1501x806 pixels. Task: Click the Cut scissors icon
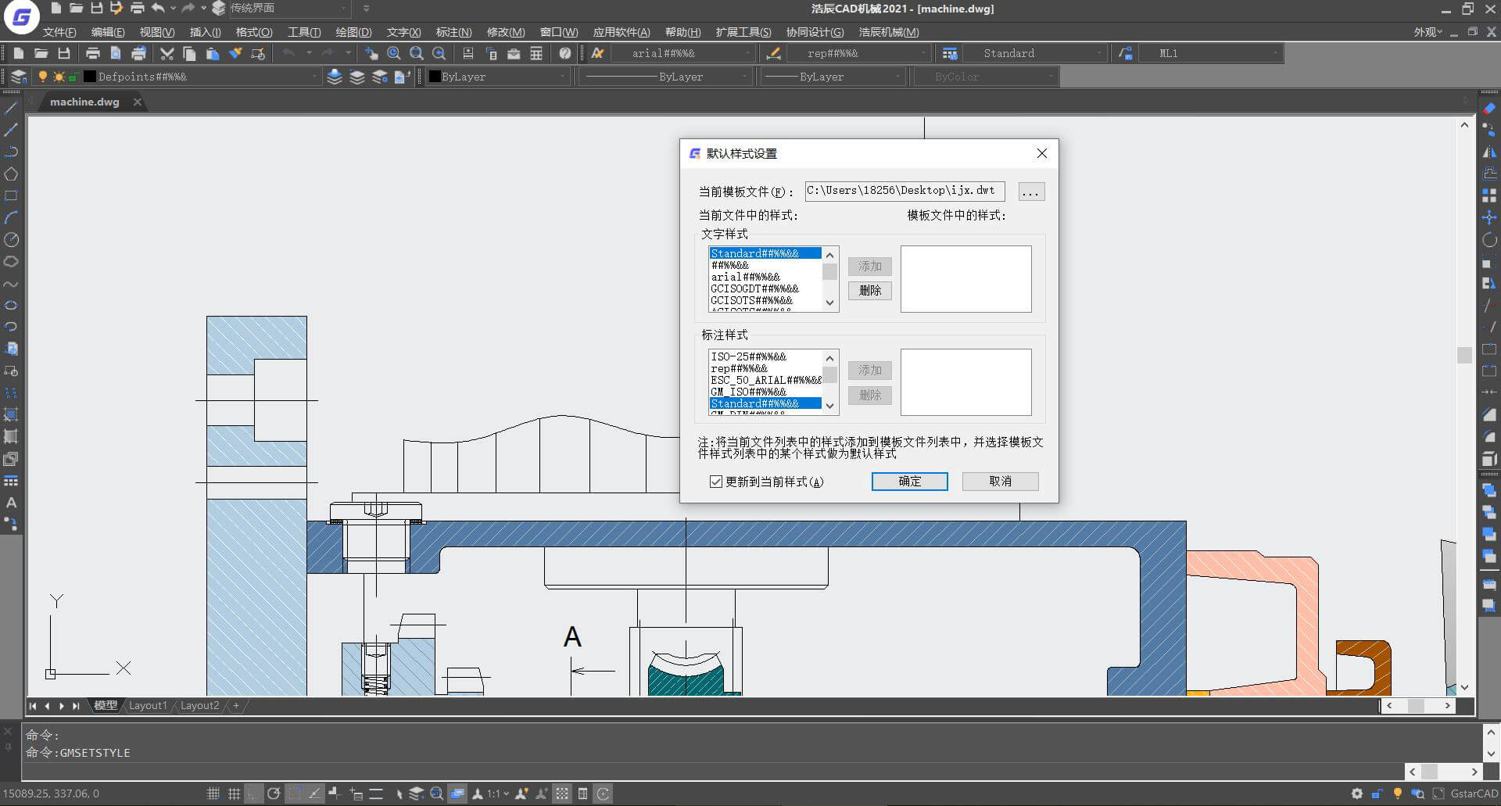pos(167,53)
